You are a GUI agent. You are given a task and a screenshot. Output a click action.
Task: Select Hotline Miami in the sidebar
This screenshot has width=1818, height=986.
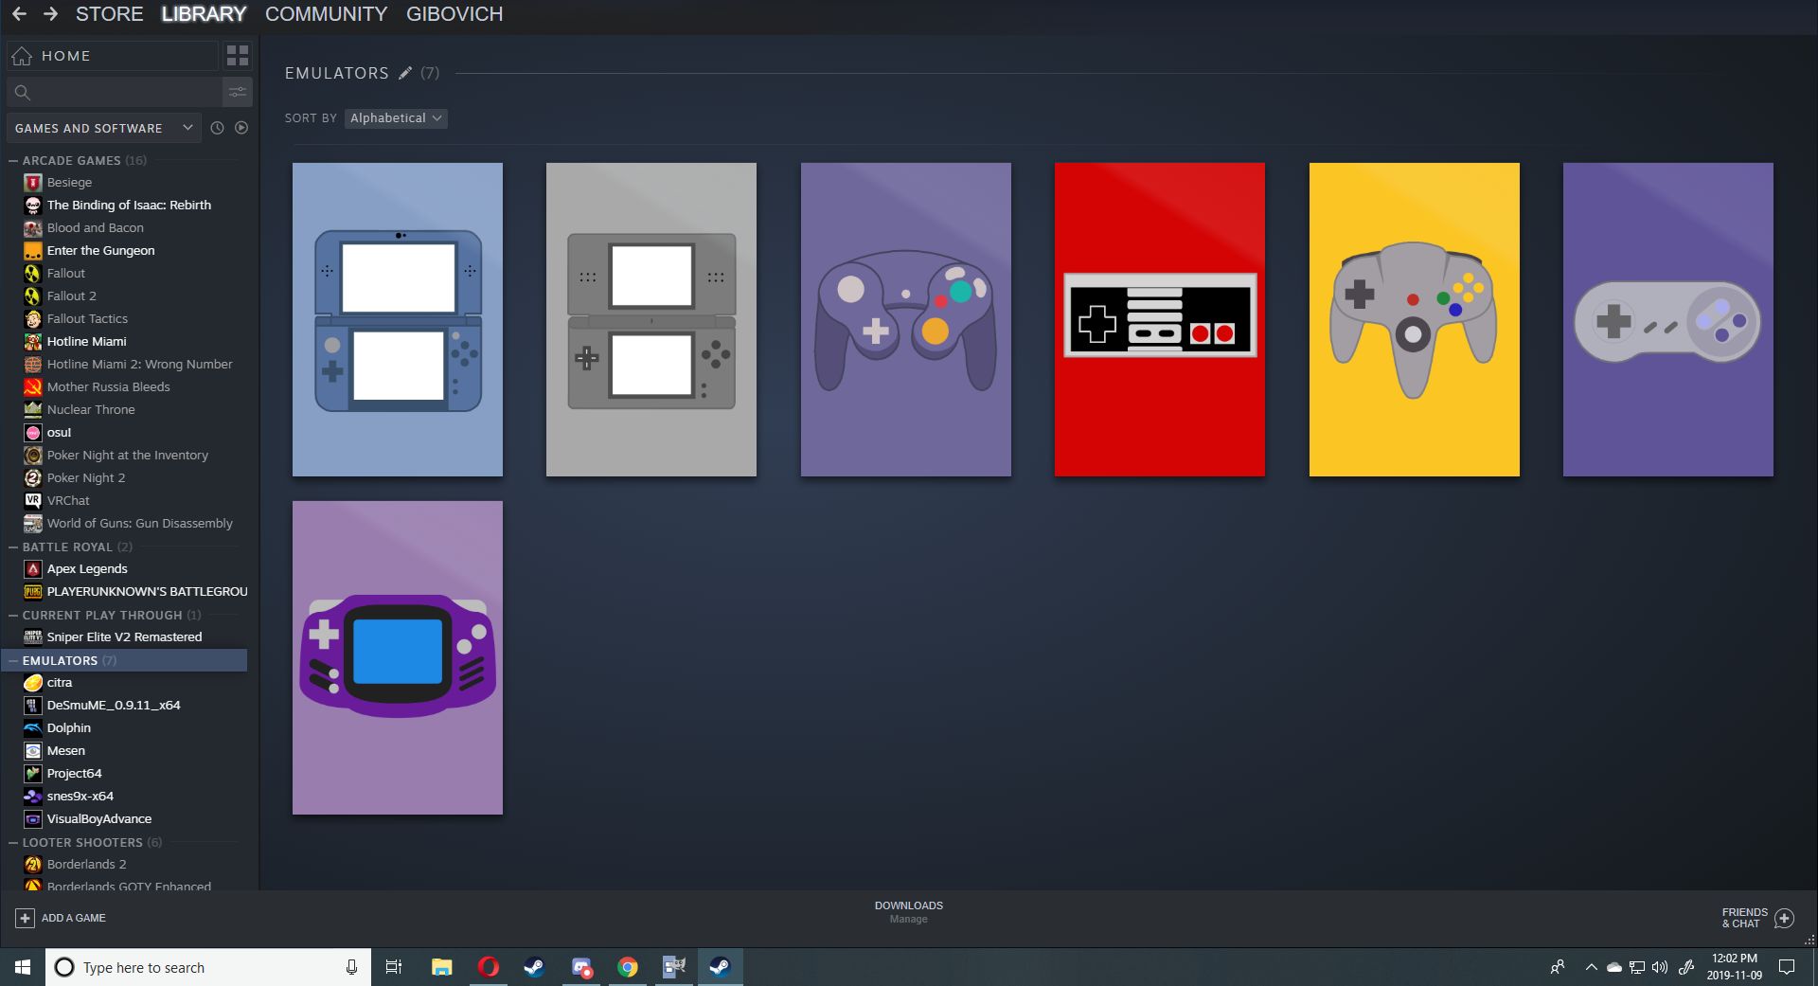click(x=87, y=341)
